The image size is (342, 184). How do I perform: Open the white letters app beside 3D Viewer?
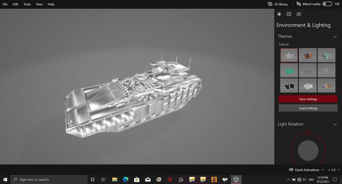tap(225, 180)
